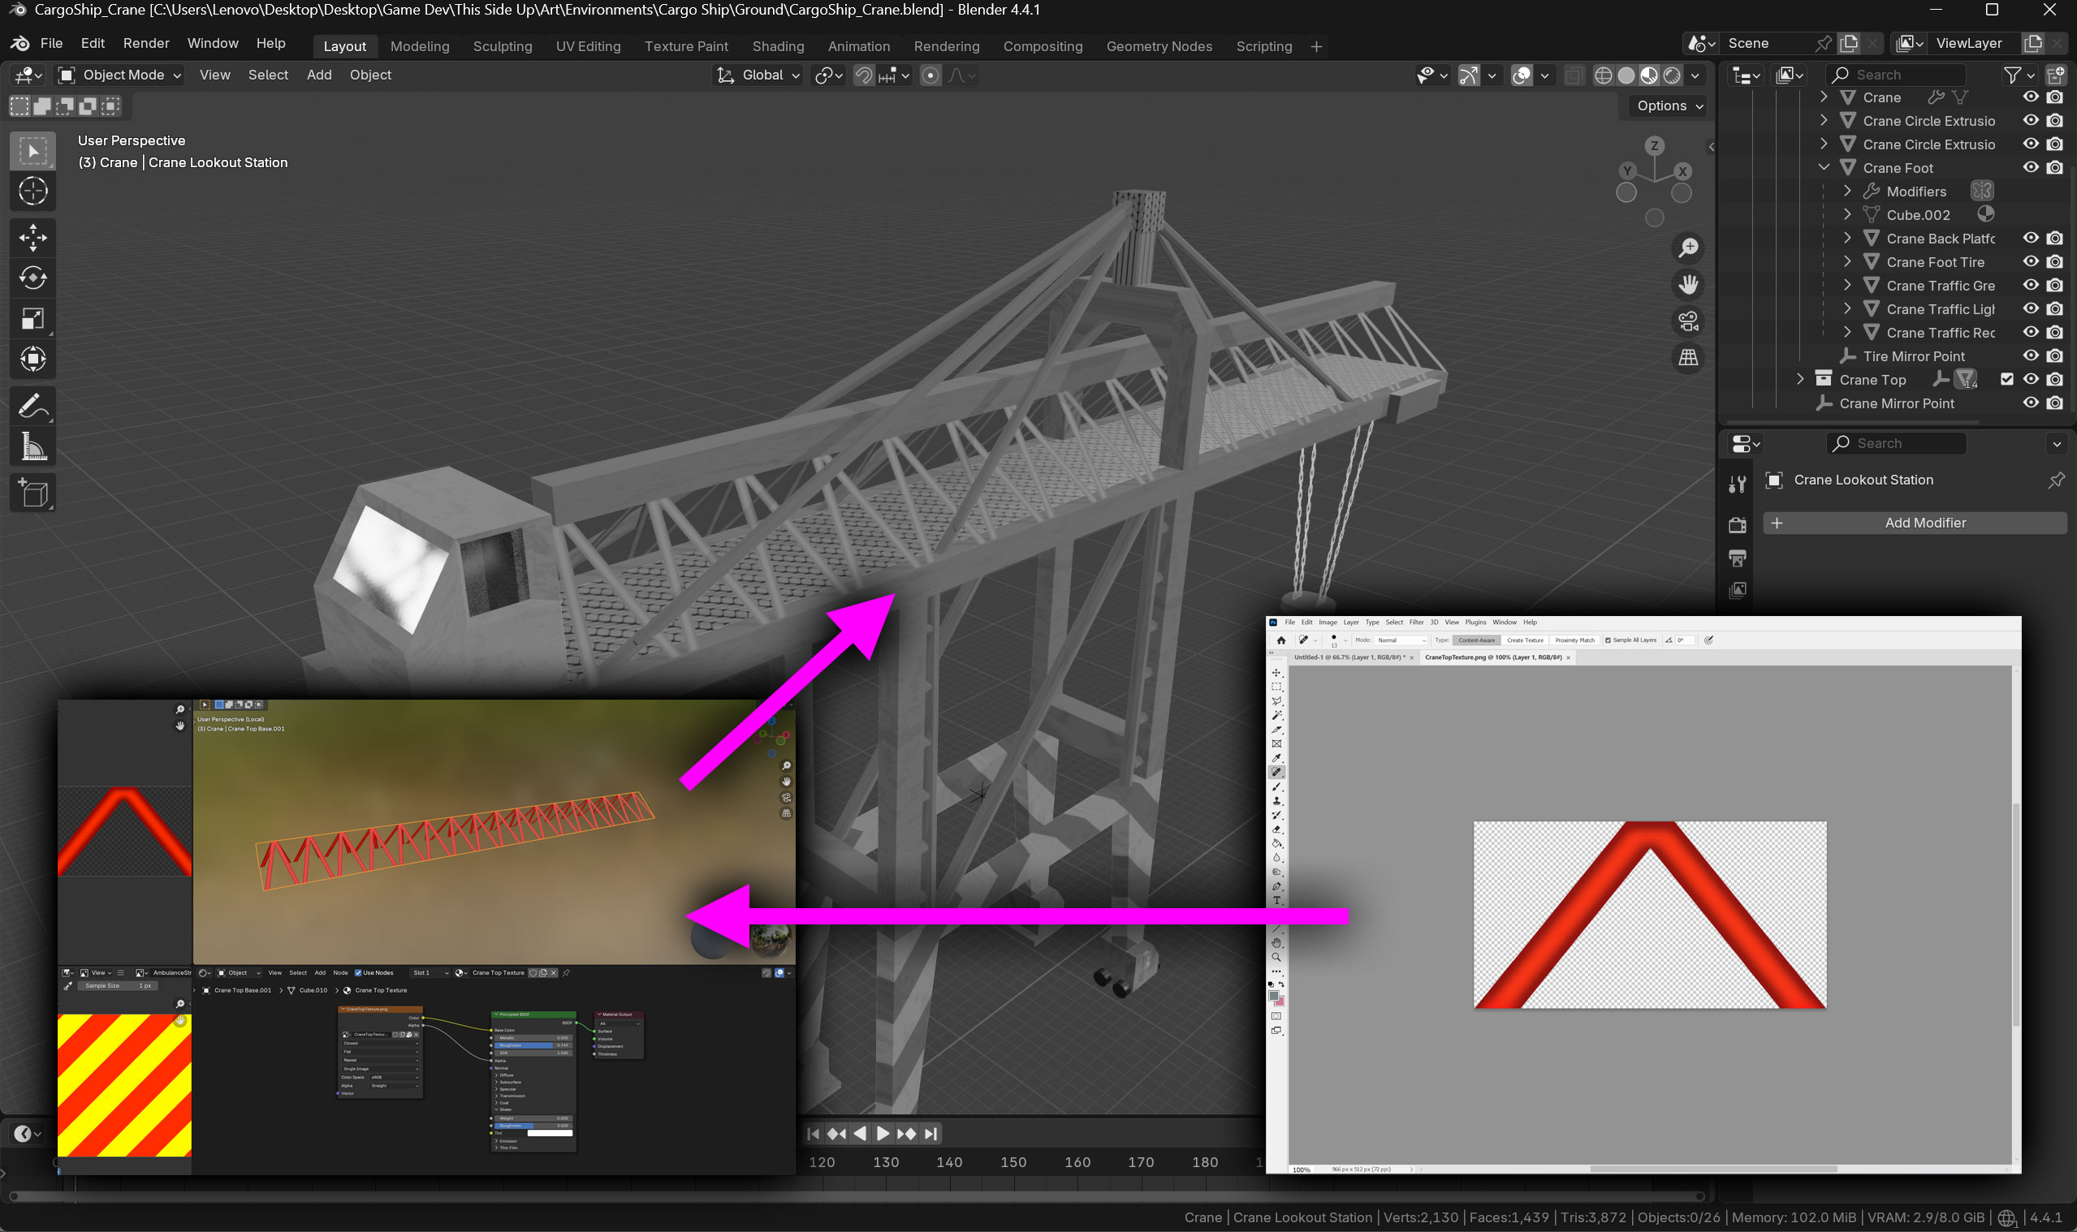Collapse the Crane Foot tree item
The height and width of the screenshot is (1232, 2077).
click(x=1824, y=168)
